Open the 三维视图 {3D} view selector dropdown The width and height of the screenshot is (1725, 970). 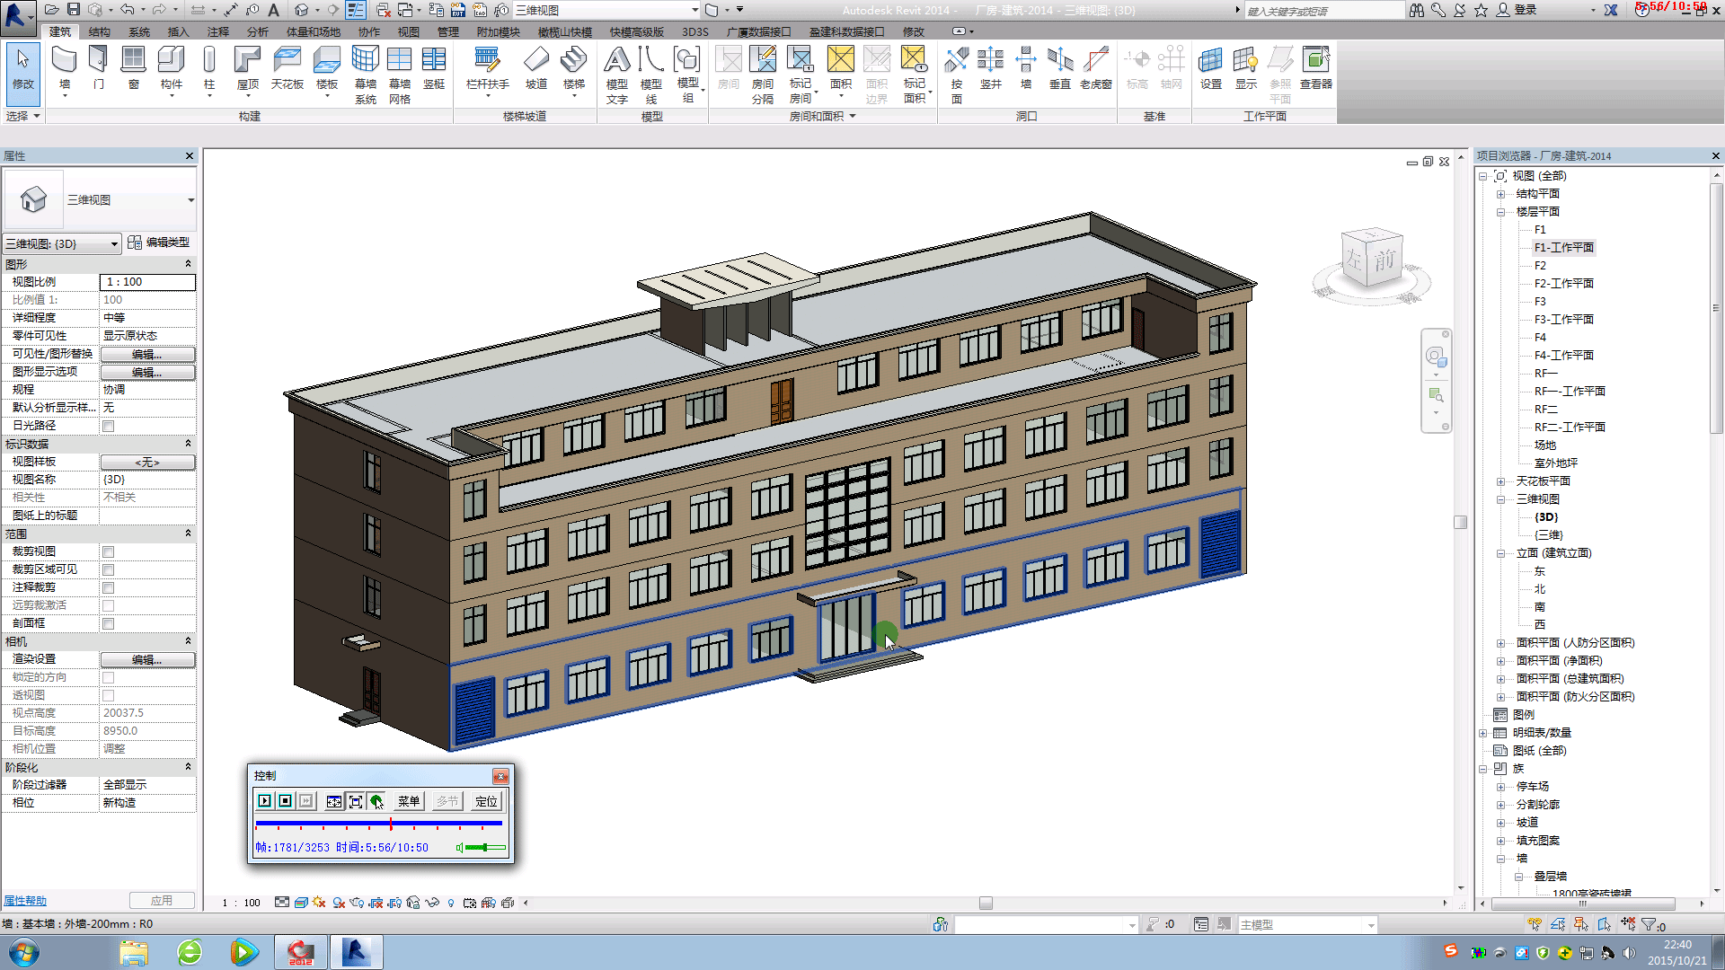pos(114,243)
